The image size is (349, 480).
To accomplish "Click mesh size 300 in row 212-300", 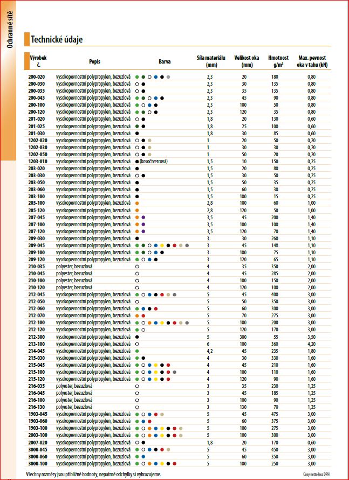I will pyautogui.click(x=243, y=337).
